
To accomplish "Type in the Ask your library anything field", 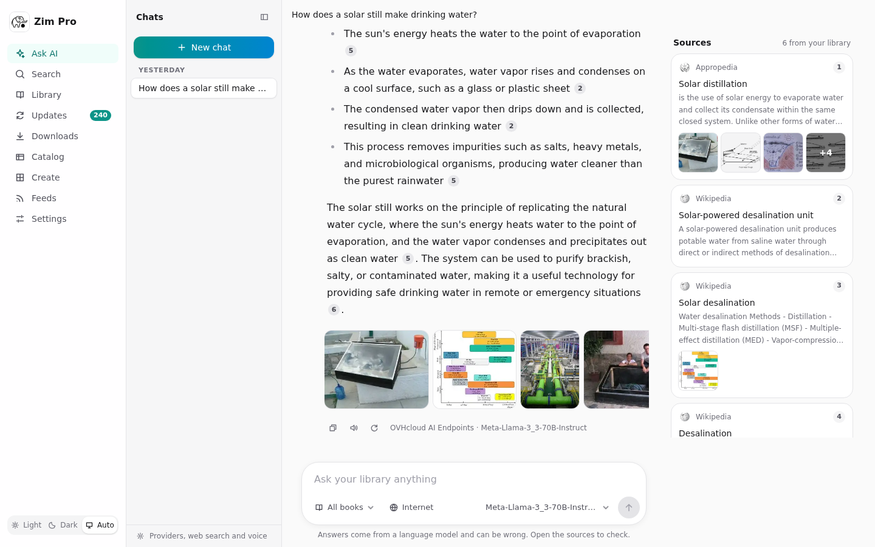I will coord(474,480).
